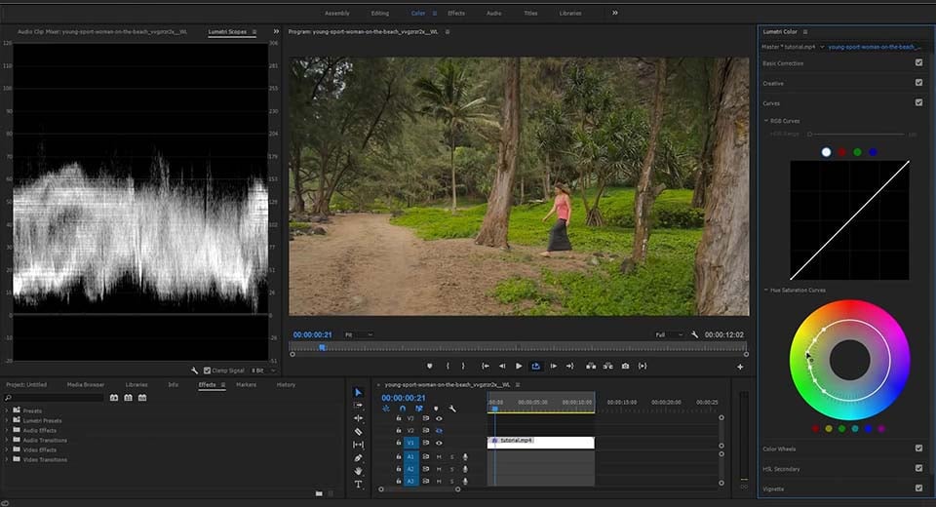Toggle the Clamp Signal checkbox
The image size is (936, 507).
click(x=207, y=370)
